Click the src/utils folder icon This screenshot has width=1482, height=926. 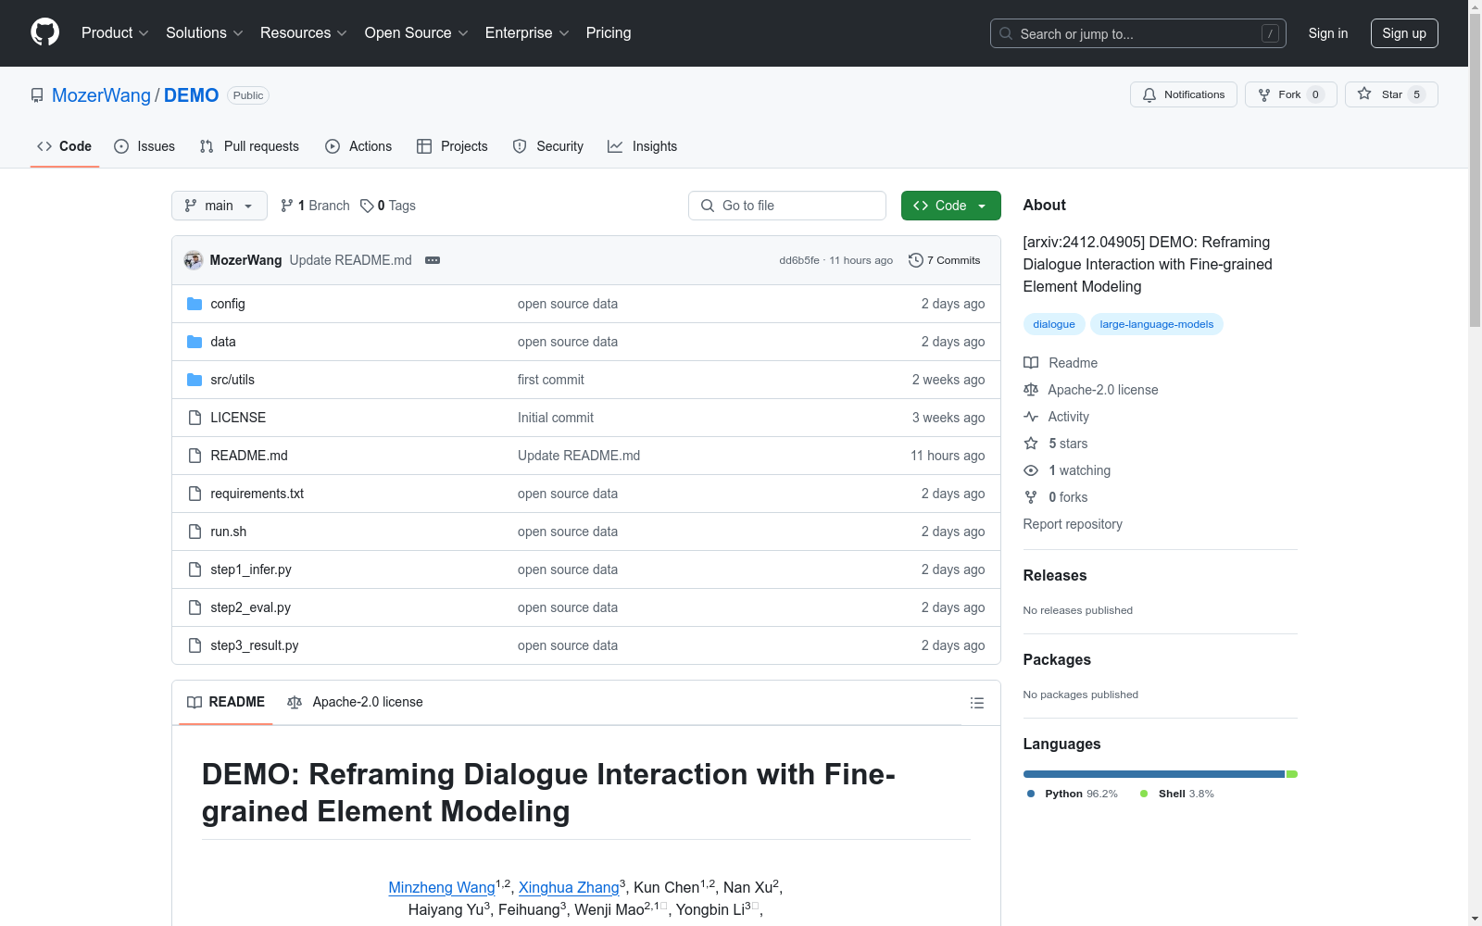coord(195,380)
